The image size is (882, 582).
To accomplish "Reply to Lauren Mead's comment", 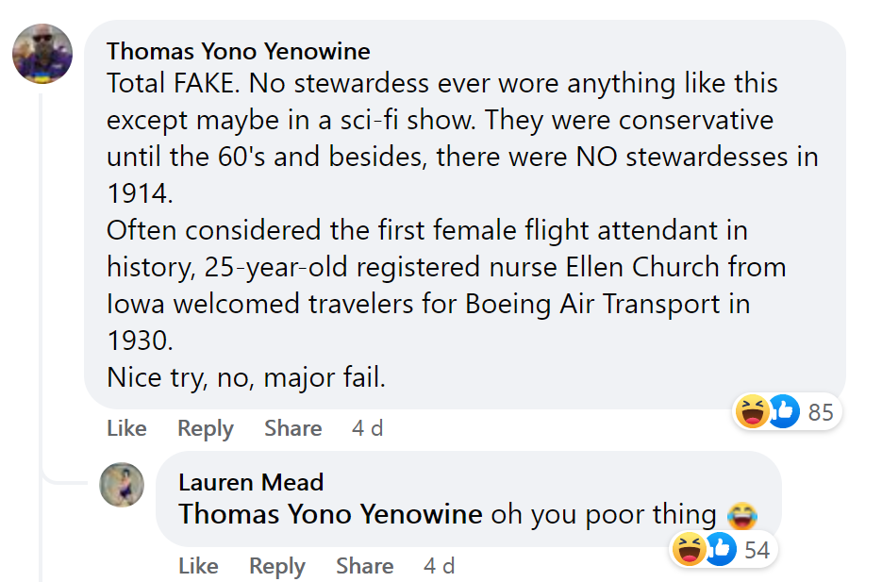I will pyautogui.click(x=276, y=566).
